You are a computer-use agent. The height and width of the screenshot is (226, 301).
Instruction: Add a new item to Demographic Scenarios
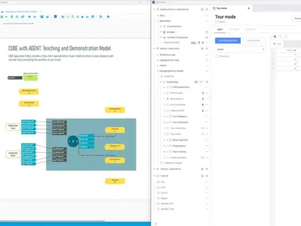207,10
